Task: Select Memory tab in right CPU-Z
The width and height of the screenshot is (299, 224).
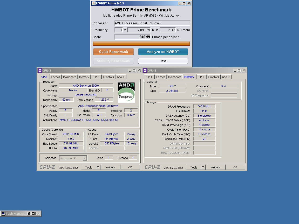Action: [189, 77]
